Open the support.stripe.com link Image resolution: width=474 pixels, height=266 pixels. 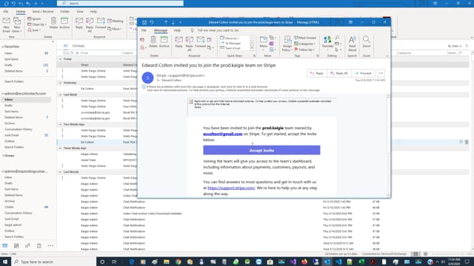point(231,188)
